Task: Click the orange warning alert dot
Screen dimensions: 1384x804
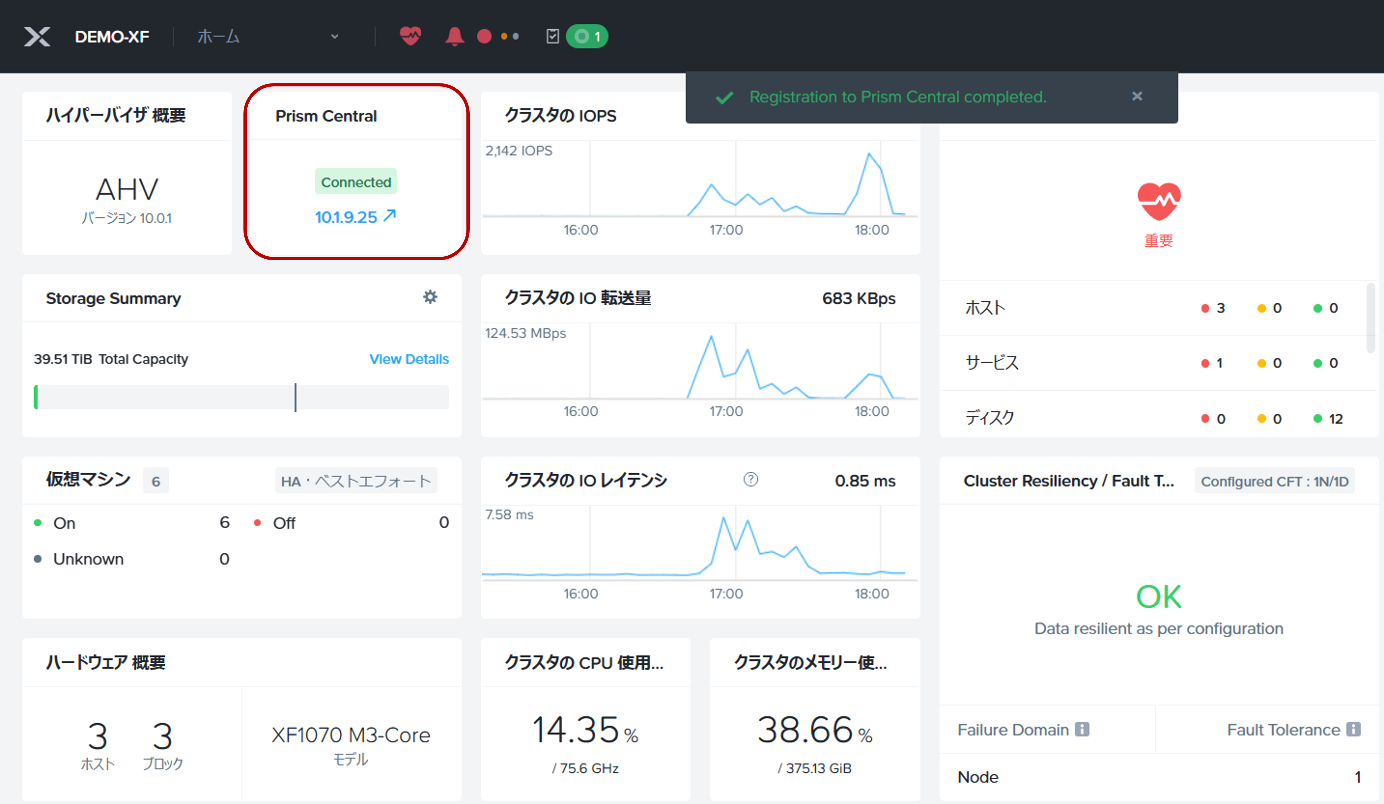Action: tap(503, 36)
